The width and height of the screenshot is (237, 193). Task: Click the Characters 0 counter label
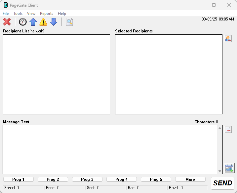206,122
